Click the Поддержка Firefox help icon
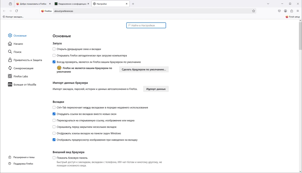The width and height of the screenshot is (302, 173). click(10, 164)
